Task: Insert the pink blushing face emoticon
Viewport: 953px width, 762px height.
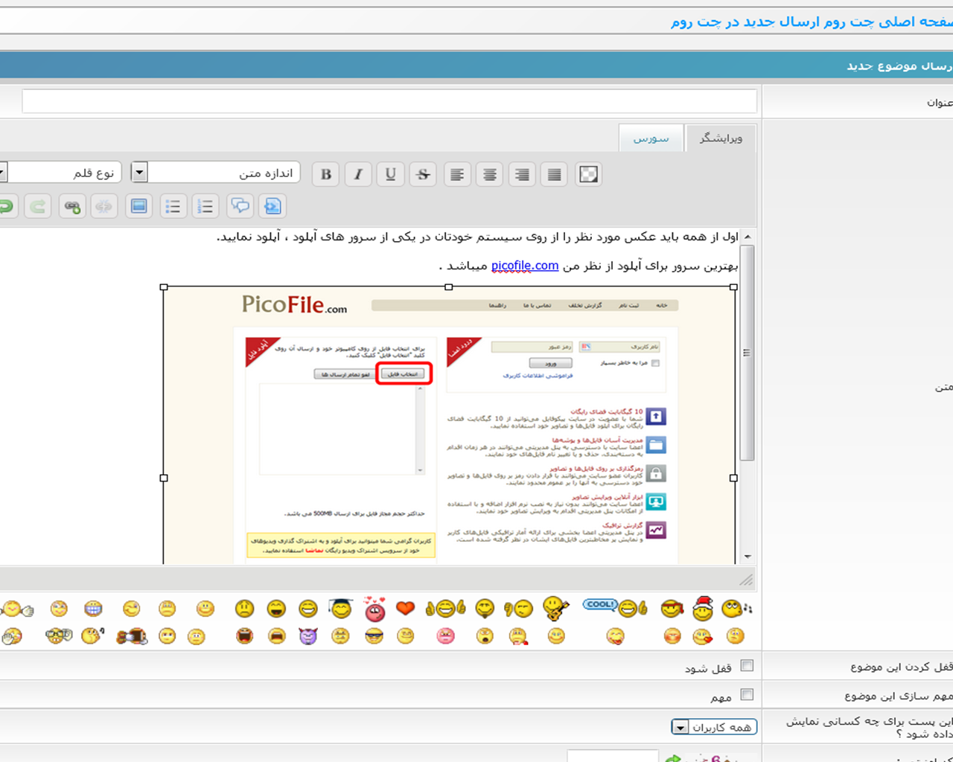Action: pos(445,635)
